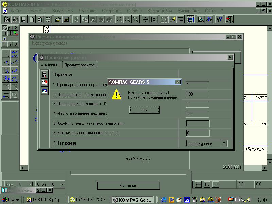
Task: Click the right arrow on horizontal scrollbar
Action: coord(265,168)
